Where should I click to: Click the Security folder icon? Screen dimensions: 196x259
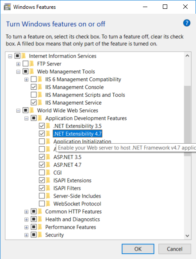point(40,235)
